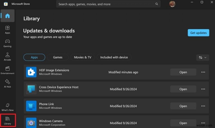Click the Microsoft Store logo icon
This screenshot has height=128, width=215.
tap(6, 4)
